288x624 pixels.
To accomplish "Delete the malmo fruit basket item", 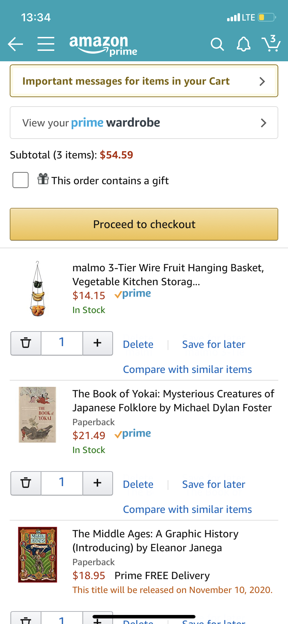I will coord(138,344).
